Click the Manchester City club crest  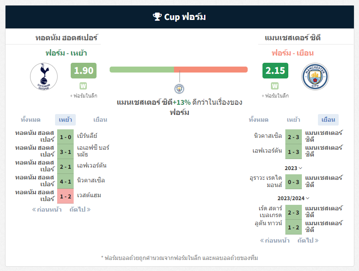click(x=315, y=77)
